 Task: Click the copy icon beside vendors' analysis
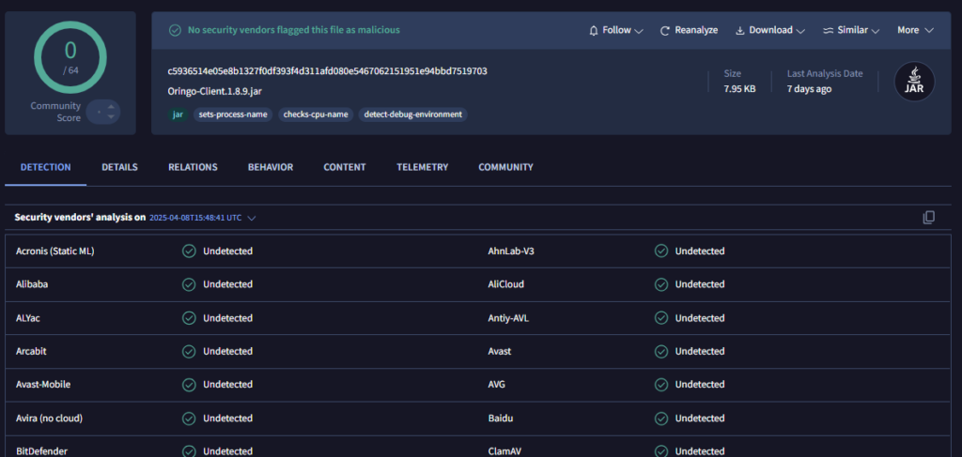(x=928, y=218)
